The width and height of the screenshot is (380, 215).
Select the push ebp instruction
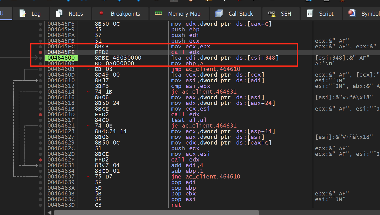[x=185, y=30]
